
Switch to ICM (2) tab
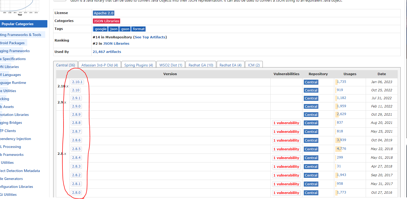click(x=254, y=65)
